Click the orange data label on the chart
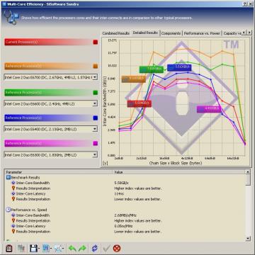This screenshot has width=255, height=255. [134, 79]
